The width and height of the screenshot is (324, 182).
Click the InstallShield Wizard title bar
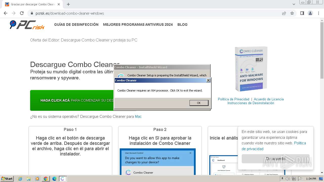(162, 67)
